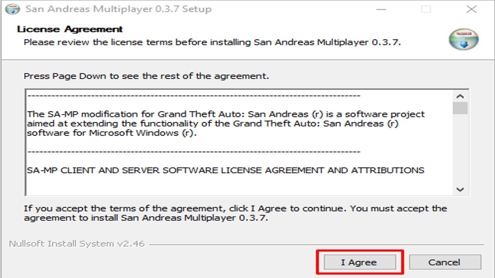This screenshot has height=278, width=495.
Task: Click the first dashed separator line in the license
Action: point(194,95)
